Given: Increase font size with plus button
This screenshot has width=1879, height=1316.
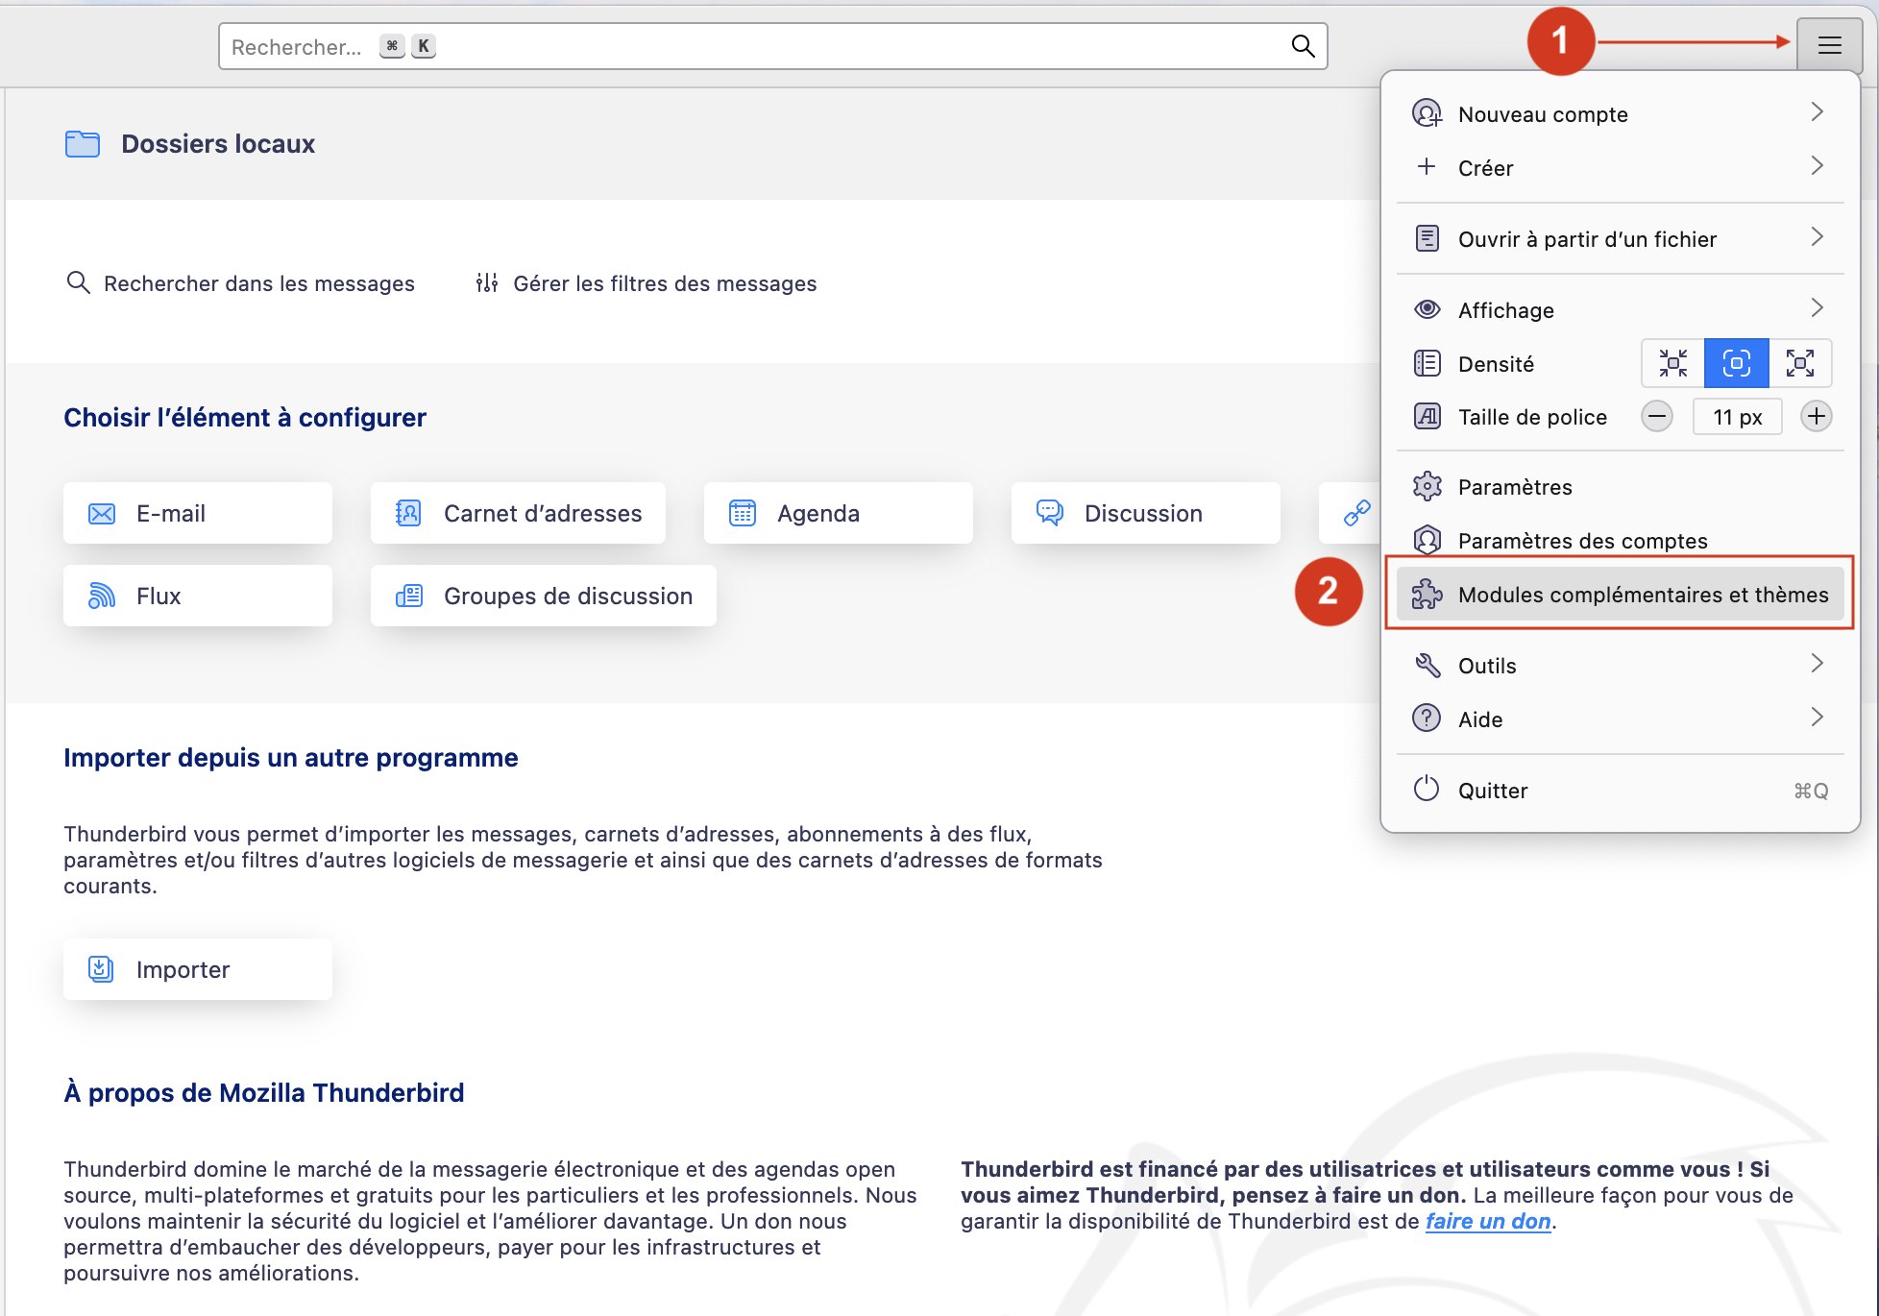Looking at the screenshot, I should tap(1816, 417).
